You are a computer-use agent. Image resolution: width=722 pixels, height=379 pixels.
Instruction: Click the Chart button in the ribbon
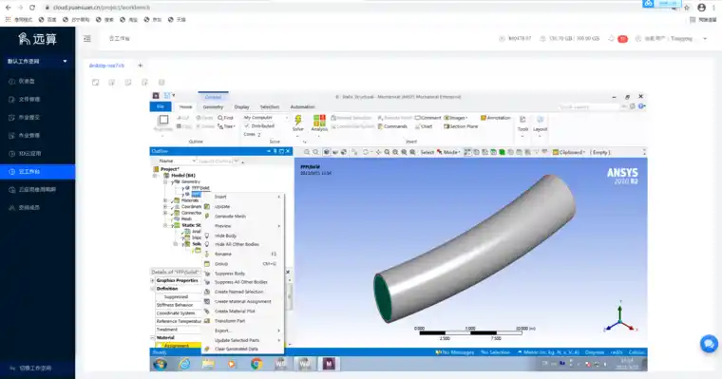click(424, 126)
